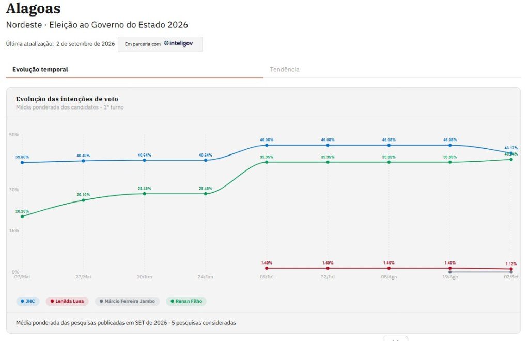529x341 pixels.
Task: Open the inteligov partner logo
Action: [178, 43]
